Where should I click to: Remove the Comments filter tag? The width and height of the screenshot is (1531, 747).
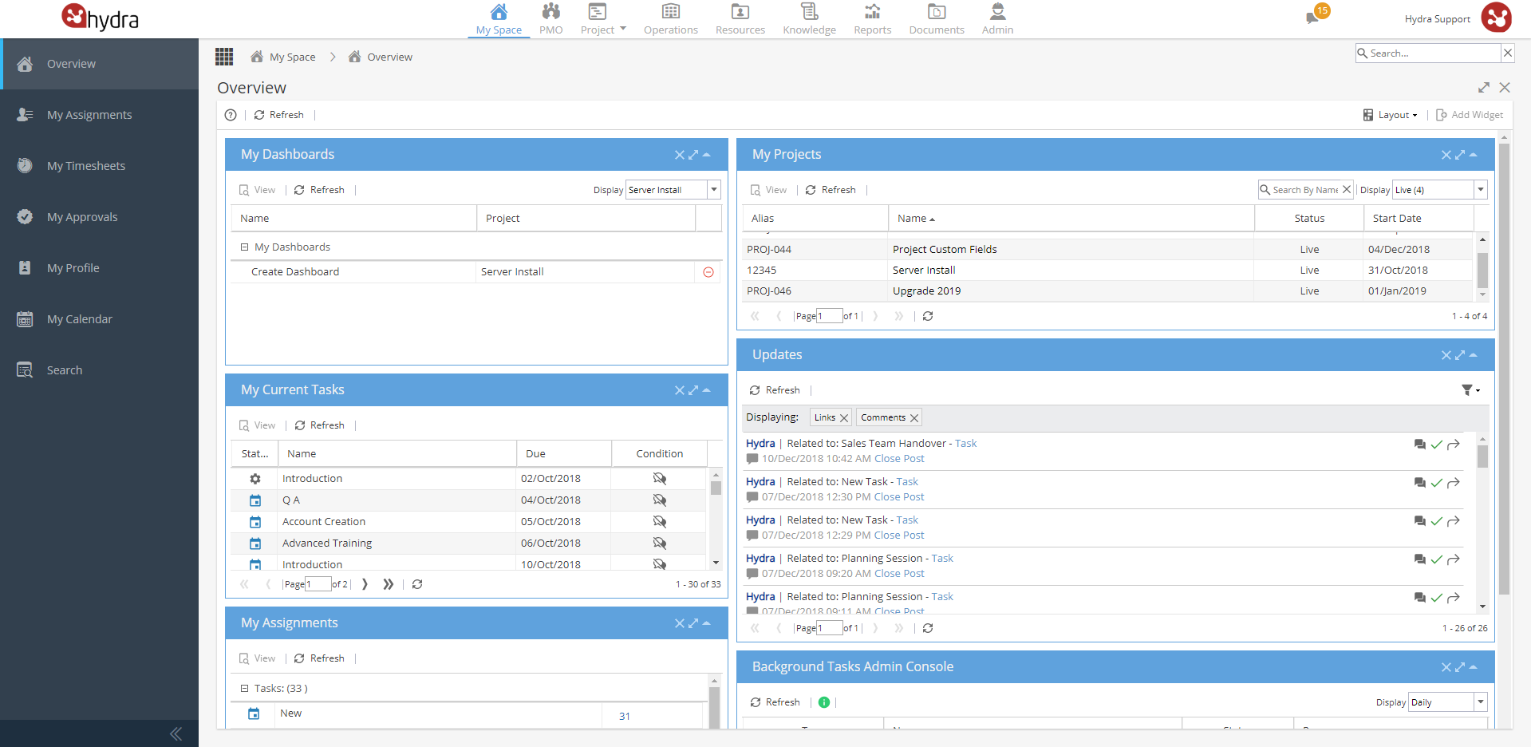click(x=914, y=418)
